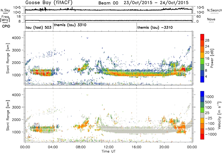Select the "themis (tau) -3310" CPID entry
The image size is (222, 153).
[x=155, y=27]
